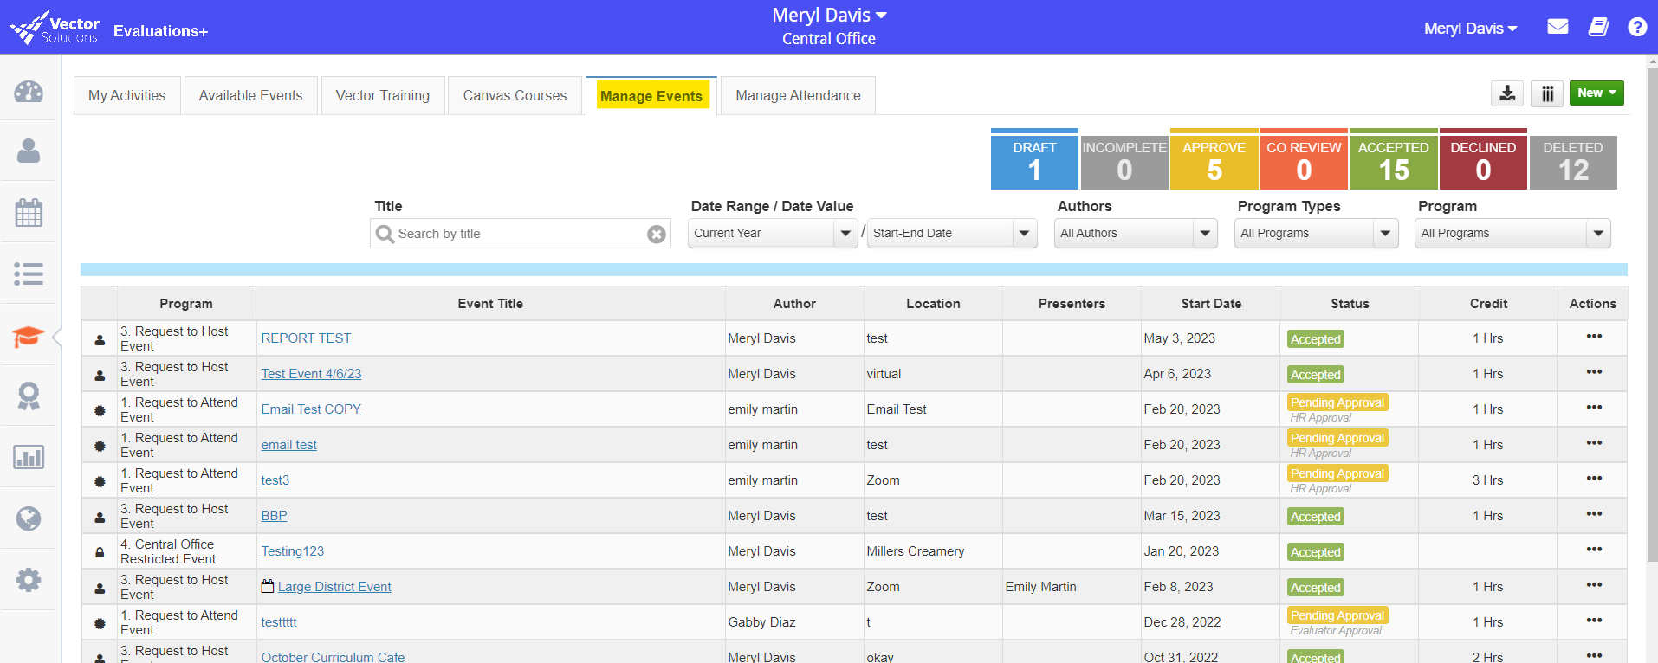
Task: Switch to the Manage Attendance tab
Action: 798,95
